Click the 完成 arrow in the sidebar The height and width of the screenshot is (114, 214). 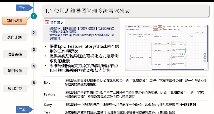click(25, 110)
